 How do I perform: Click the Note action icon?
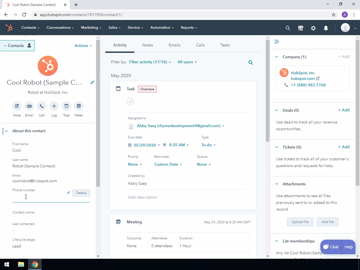pyautogui.click(x=17, y=106)
